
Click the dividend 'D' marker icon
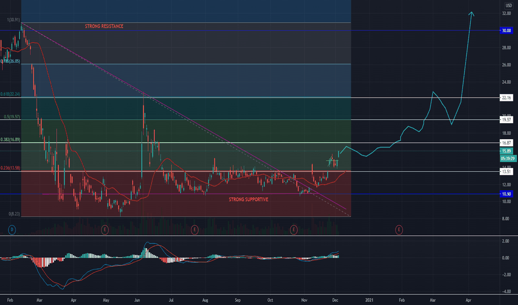point(12,230)
